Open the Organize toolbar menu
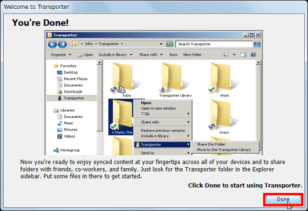Screen dimensions: 308x211 [x=61, y=55]
